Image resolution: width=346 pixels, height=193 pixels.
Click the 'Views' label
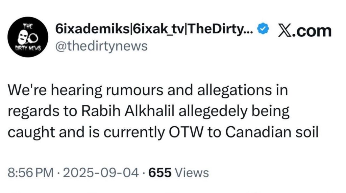point(192,172)
